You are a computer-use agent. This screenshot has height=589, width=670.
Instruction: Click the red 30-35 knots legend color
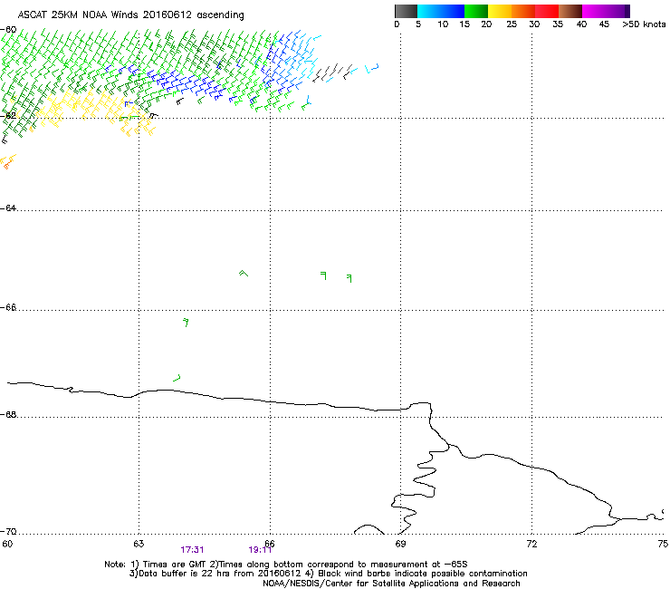click(x=547, y=11)
